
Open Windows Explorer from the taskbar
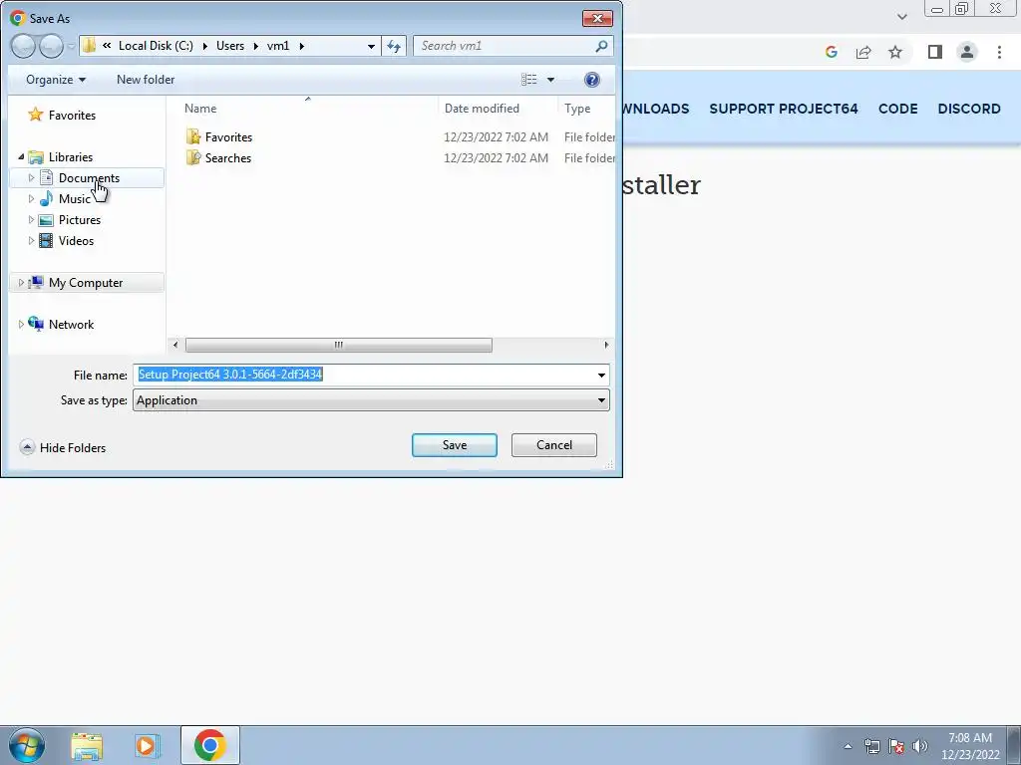point(87,745)
